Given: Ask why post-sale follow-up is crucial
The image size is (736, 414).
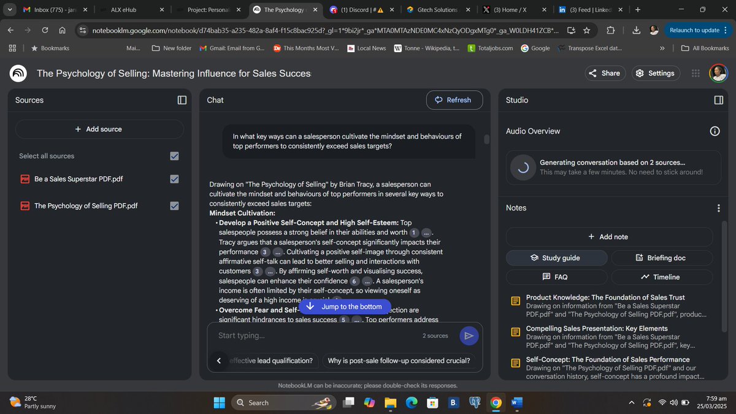Looking at the screenshot, I should point(399,361).
